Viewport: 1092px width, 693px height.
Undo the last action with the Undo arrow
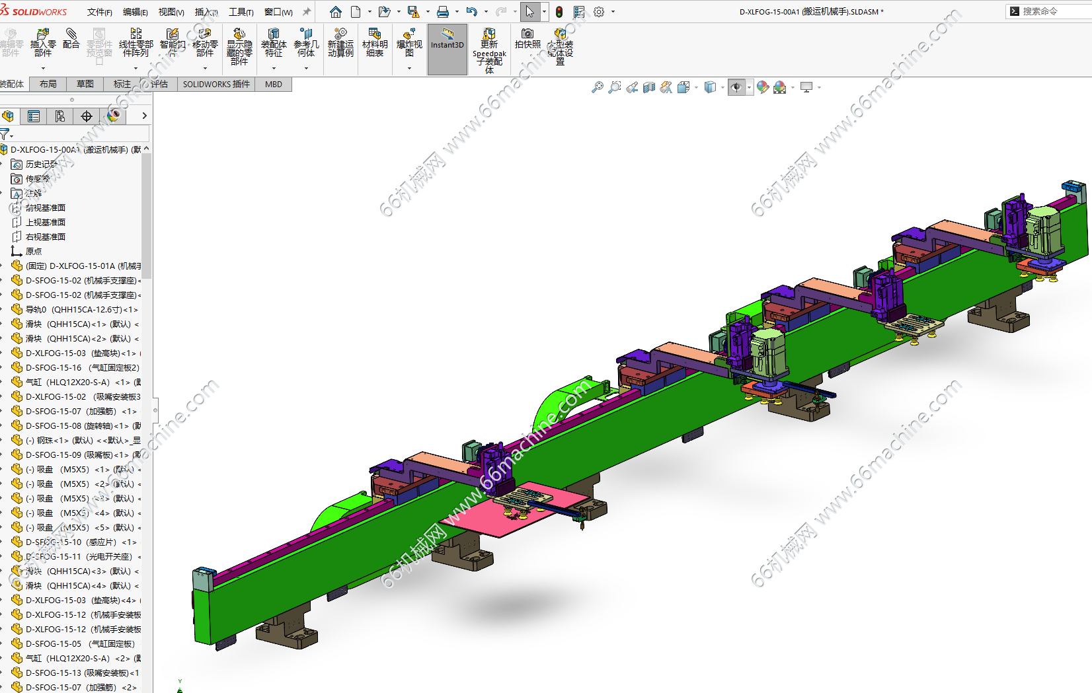pyautogui.click(x=471, y=12)
